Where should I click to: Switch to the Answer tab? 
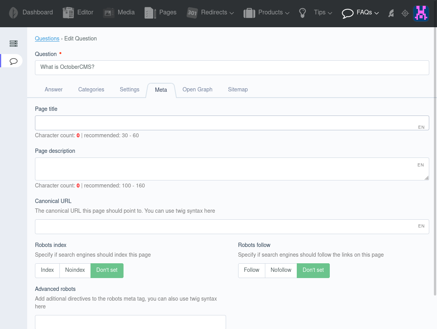(x=54, y=89)
